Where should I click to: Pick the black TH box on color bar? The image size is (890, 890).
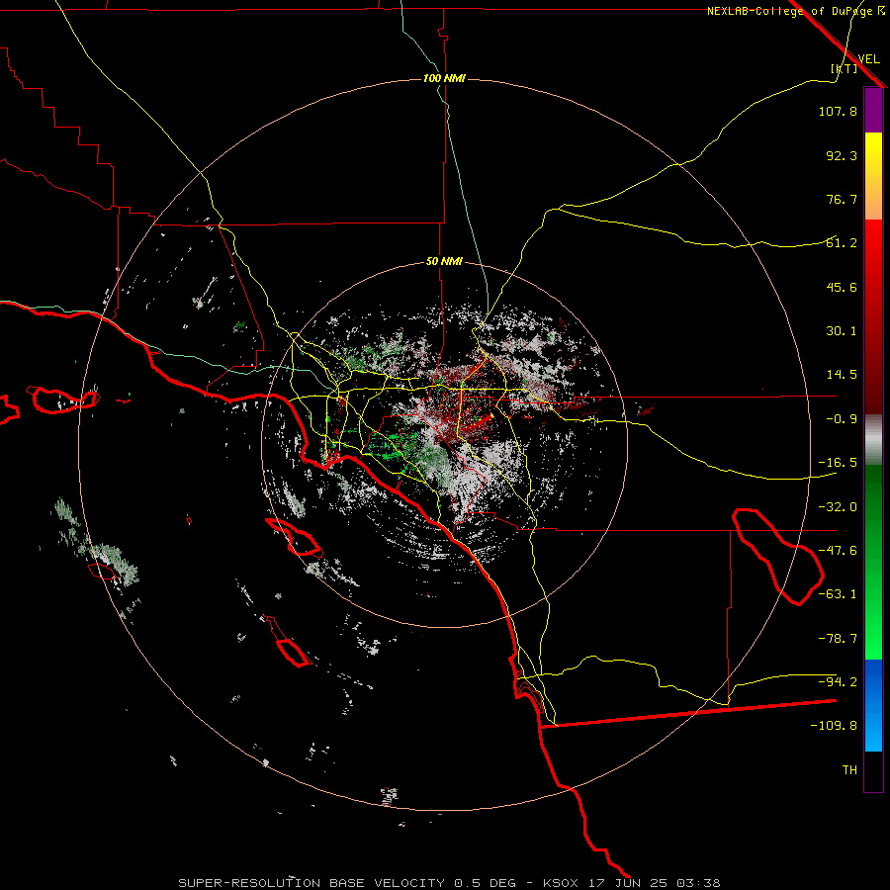click(x=873, y=770)
